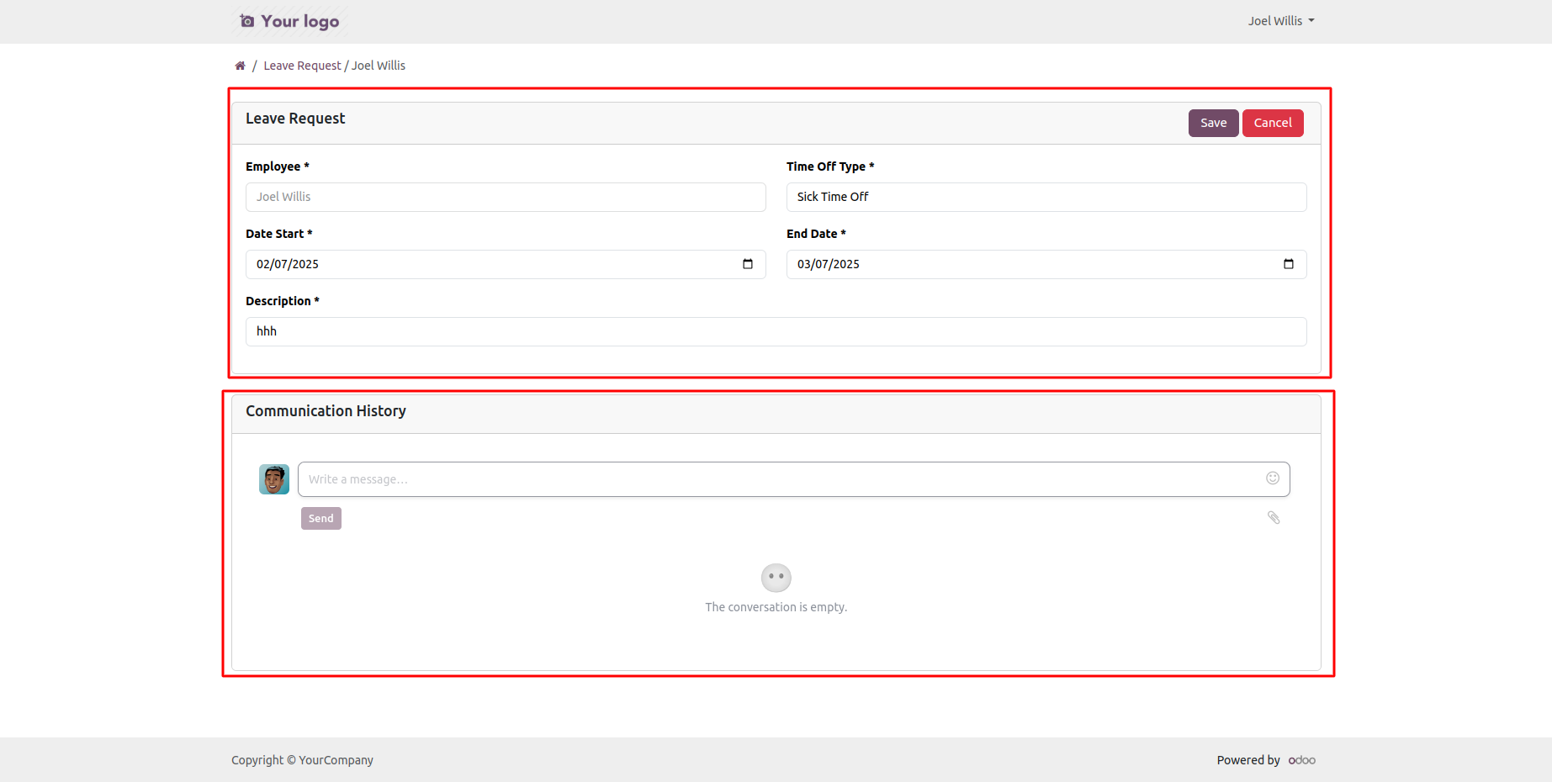
Task: Click the End Date value 03/07/2025
Action: coord(829,264)
